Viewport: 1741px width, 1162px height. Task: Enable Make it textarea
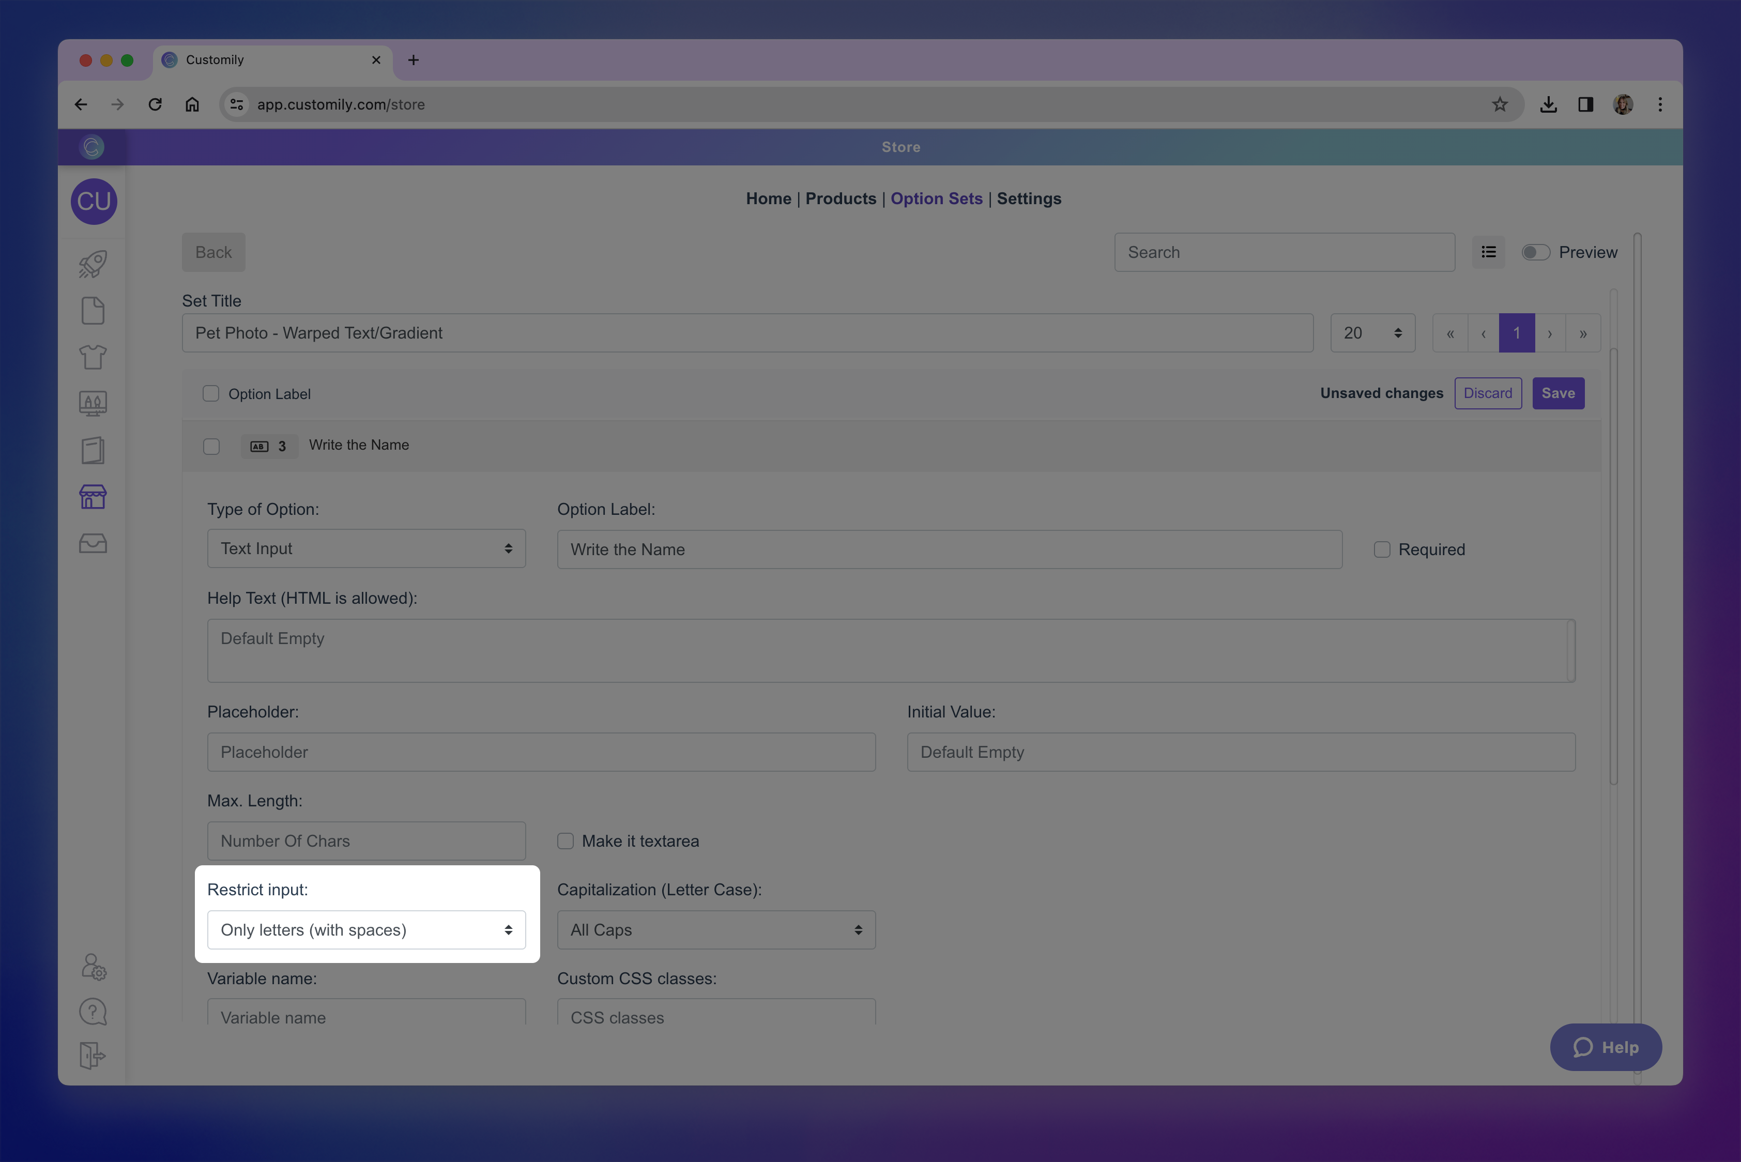(566, 840)
